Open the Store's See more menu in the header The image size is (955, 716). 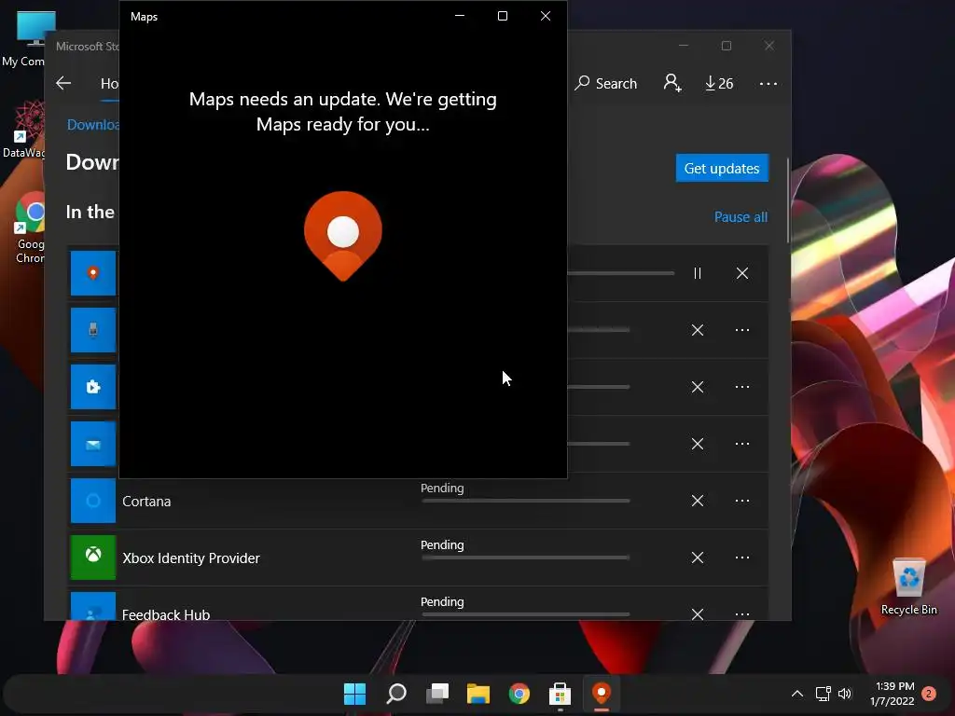[x=768, y=83]
